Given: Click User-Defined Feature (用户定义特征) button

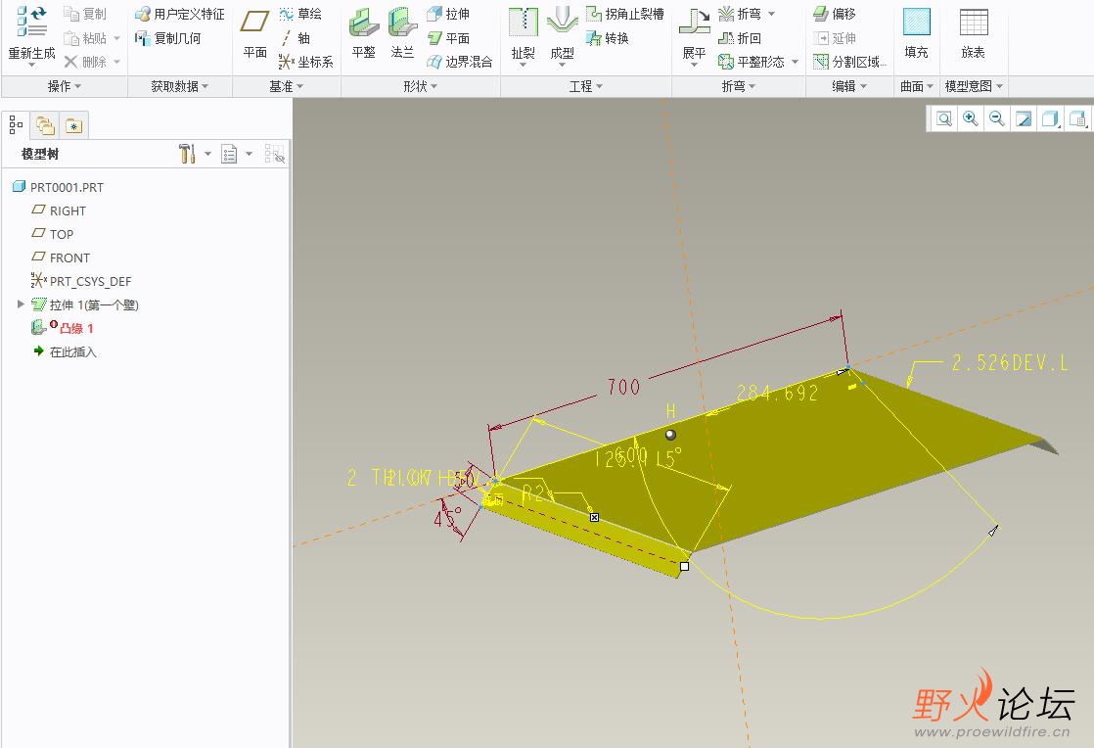Looking at the screenshot, I should pos(180,14).
